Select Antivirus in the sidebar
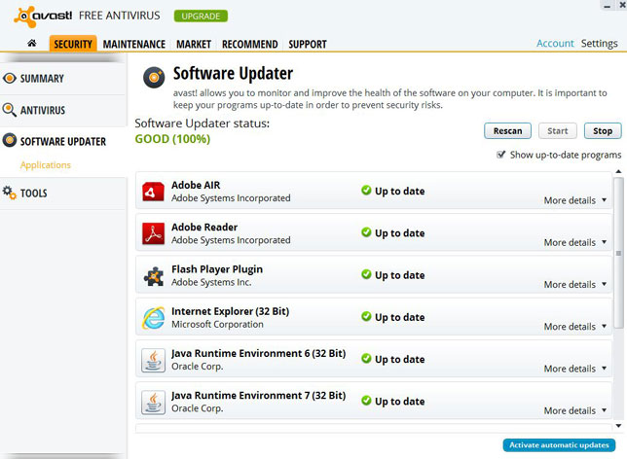Viewport: 627px width, 459px height. pyautogui.click(x=63, y=110)
